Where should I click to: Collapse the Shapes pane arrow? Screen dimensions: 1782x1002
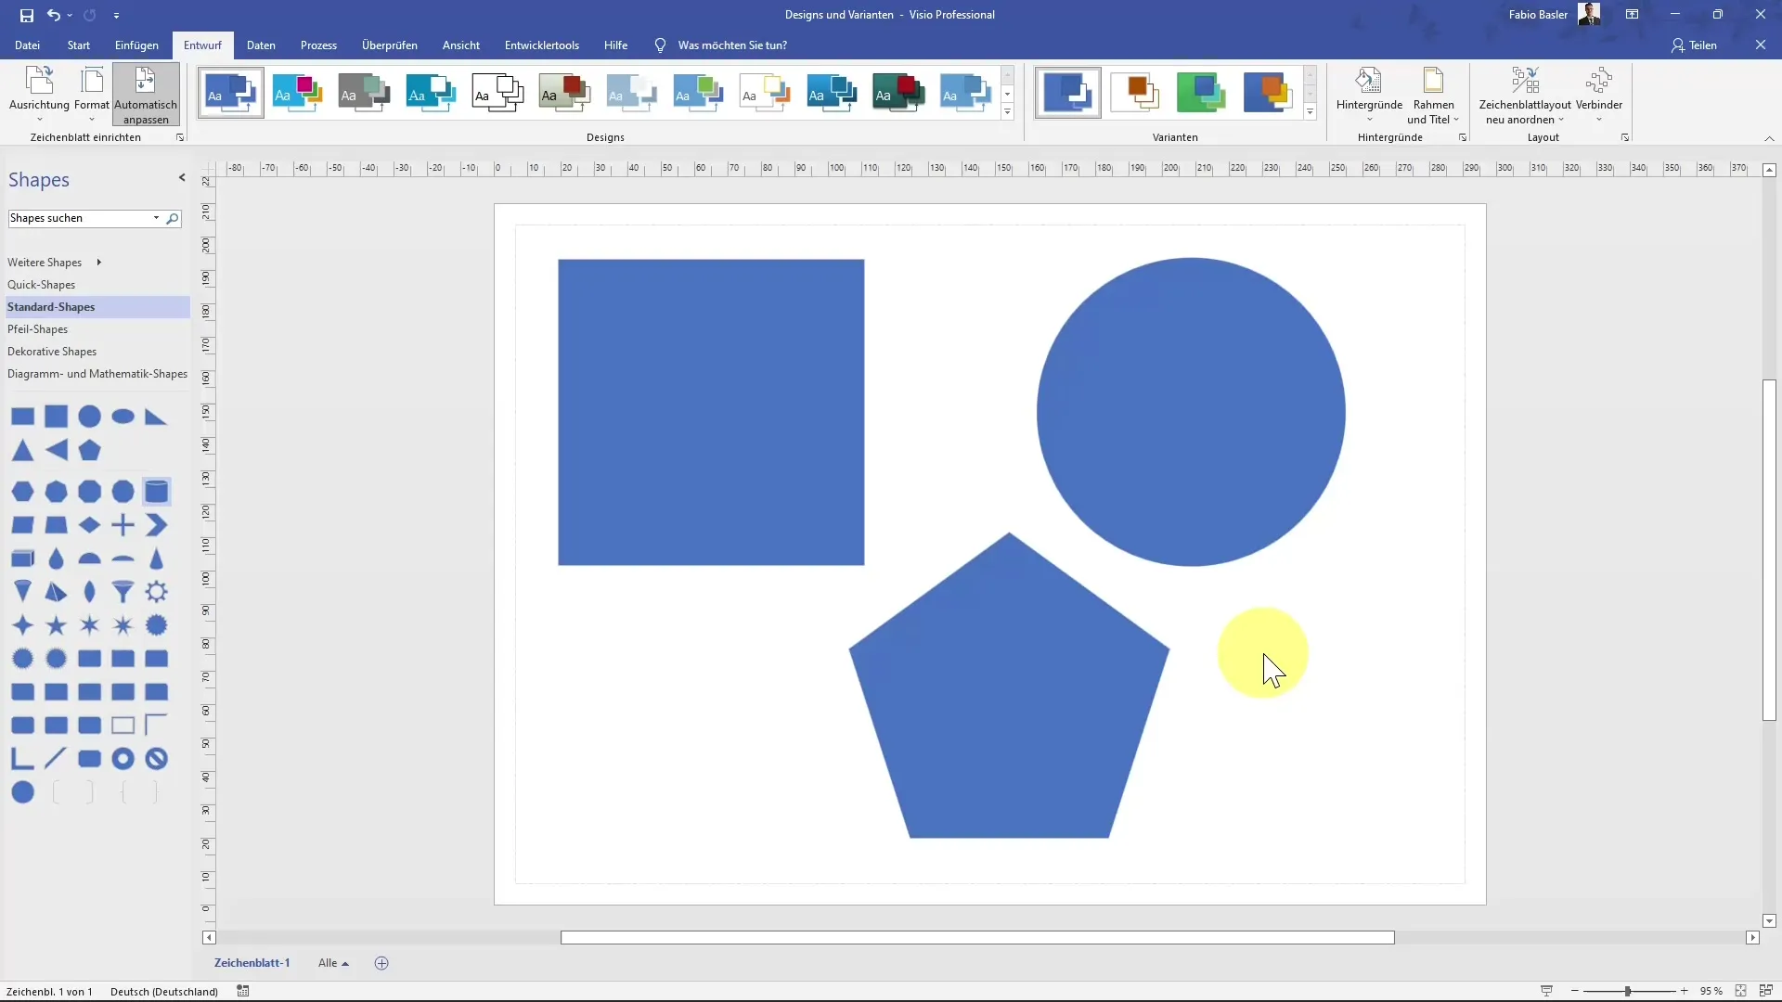click(182, 178)
